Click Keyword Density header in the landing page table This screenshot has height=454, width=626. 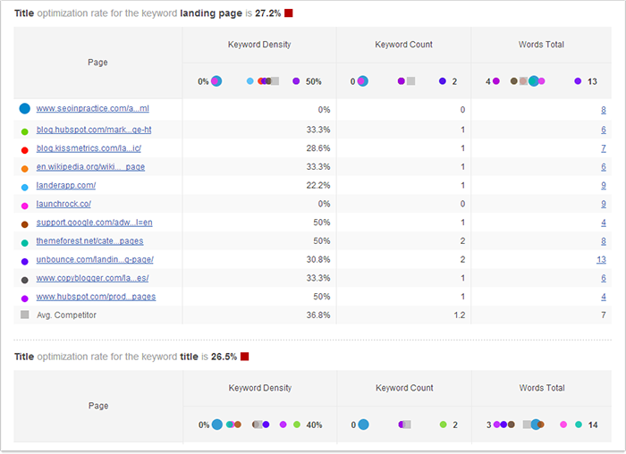[258, 44]
